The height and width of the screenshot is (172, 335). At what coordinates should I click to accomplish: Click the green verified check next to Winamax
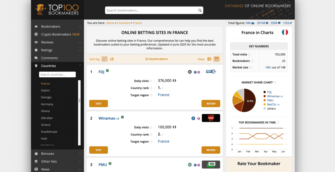[x=122, y=117]
